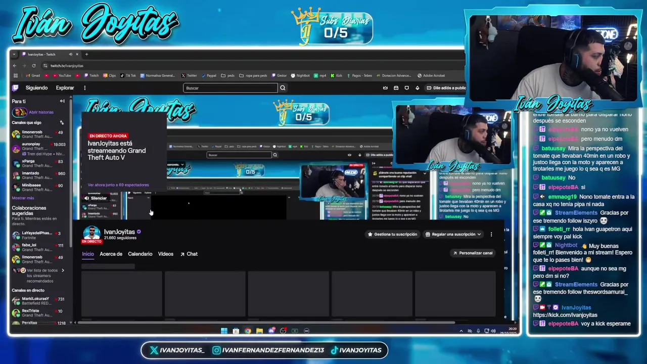Click the search magnifier button
Image resolution: width=647 pixels, height=364 pixels.
[x=283, y=88]
